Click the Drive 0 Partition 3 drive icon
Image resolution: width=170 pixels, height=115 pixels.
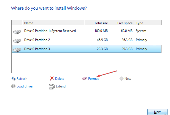tap(17, 50)
